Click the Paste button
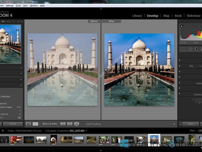202x152 pixels. tap(13, 124)
